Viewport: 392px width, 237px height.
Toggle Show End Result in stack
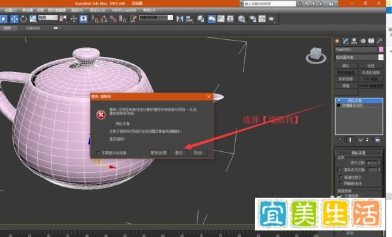coord(350,140)
